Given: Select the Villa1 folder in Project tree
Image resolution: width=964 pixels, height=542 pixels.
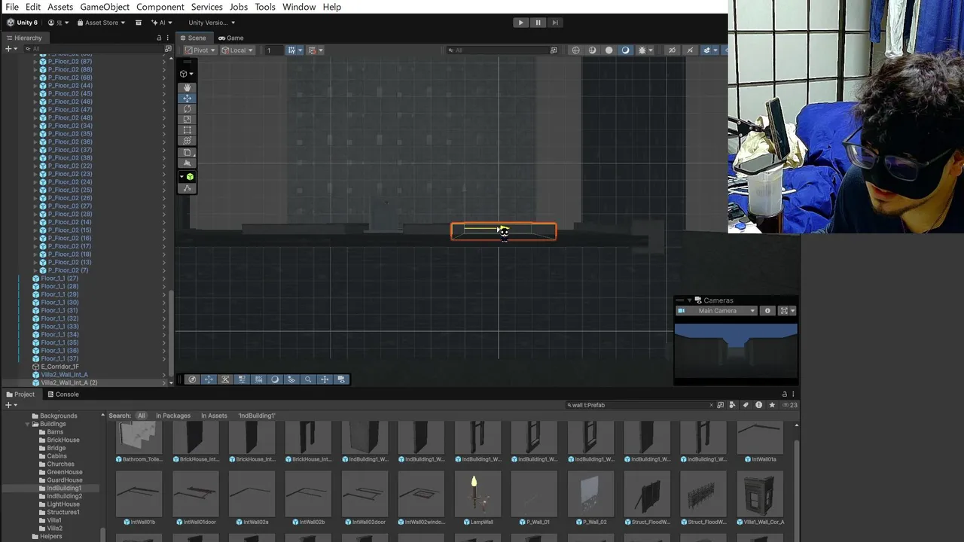Looking at the screenshot, I should coord(54,520).
